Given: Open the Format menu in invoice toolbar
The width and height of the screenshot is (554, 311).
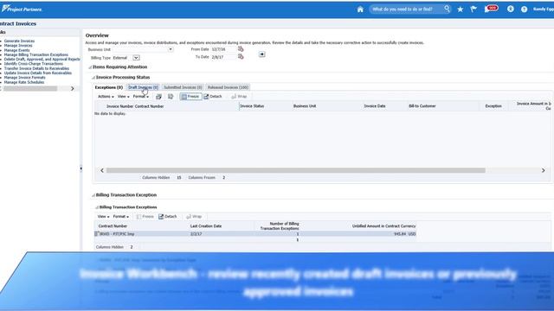Looking at the screenshot, I should 140,96.
